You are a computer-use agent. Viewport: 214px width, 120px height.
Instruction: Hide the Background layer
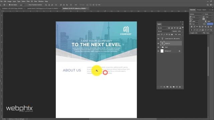[x=158, y=51]
